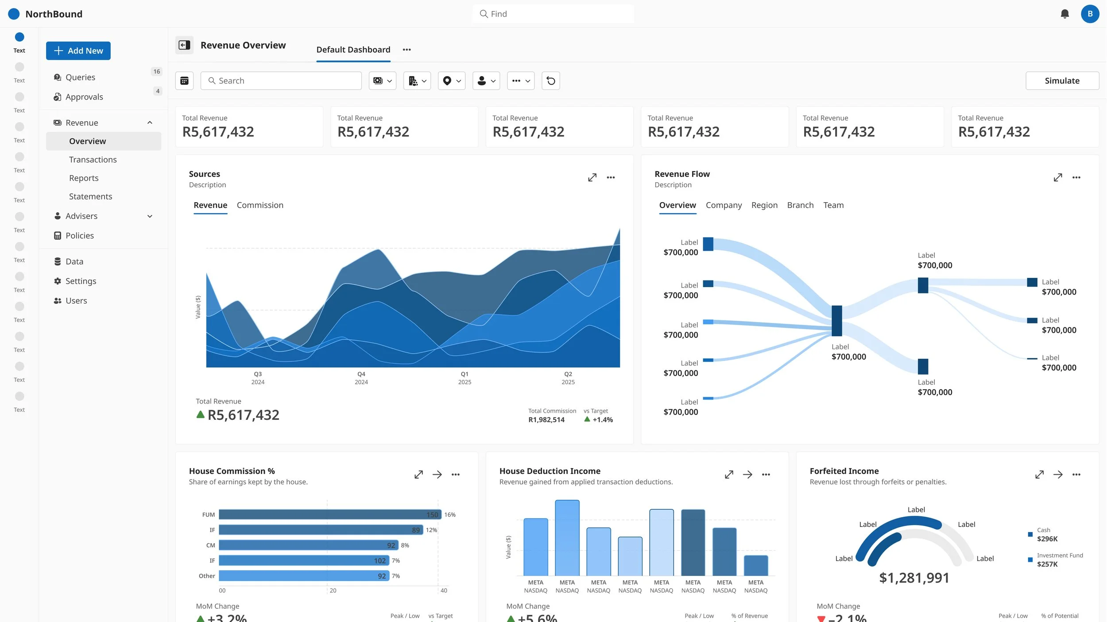
Task: Click the Other bar in commission chart
Action: coord(304,576)
